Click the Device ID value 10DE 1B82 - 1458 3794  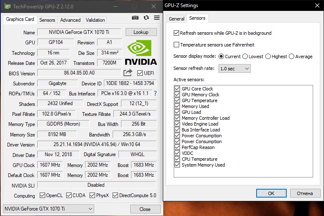point(130,83)
